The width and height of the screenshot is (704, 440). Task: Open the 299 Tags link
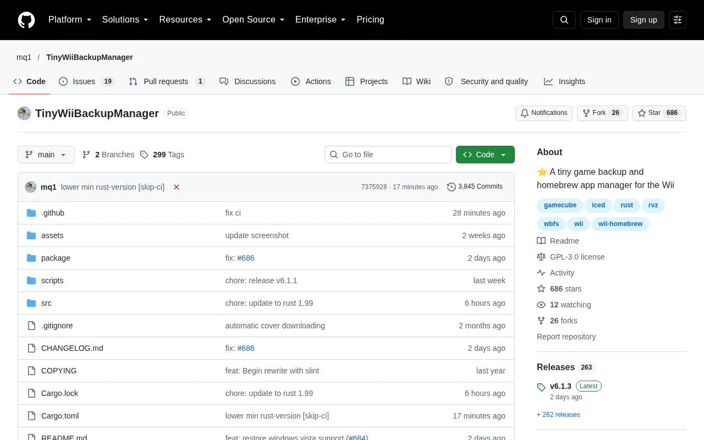click(162, 155)
